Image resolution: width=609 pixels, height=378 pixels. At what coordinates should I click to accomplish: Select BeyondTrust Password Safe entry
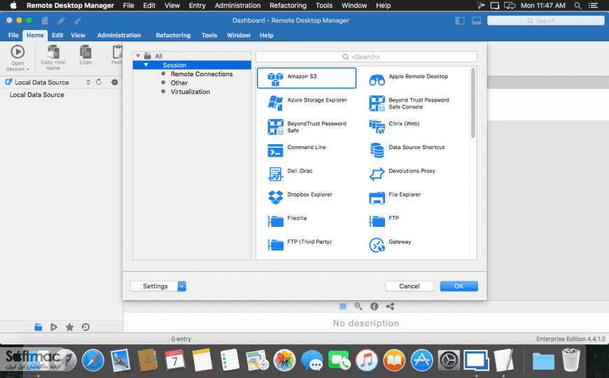307,127
